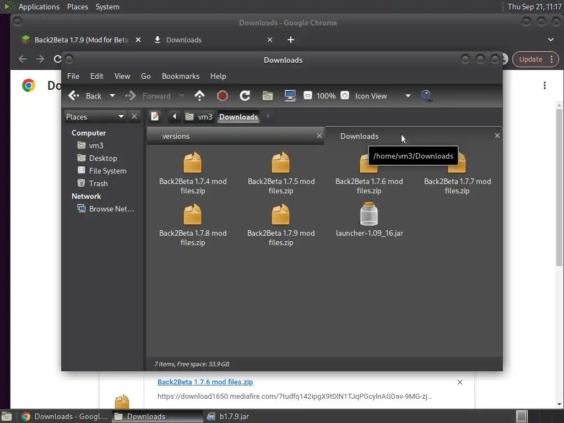Select Browse Network in sidebar
Image resolution: width=564 pixels, height=423 pixels.
click(x=106, y=209)
